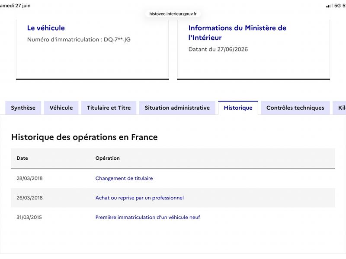Viewport: 346px width, 259px height.
Task: Open the Titulaire et Titre tab
Action: (x=109, y=107)
